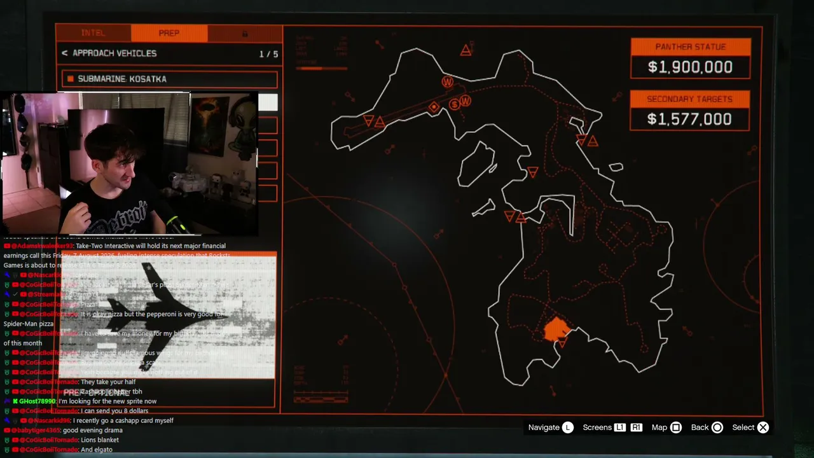
Task: Click the X Select button icon
Action: [763, 427]
